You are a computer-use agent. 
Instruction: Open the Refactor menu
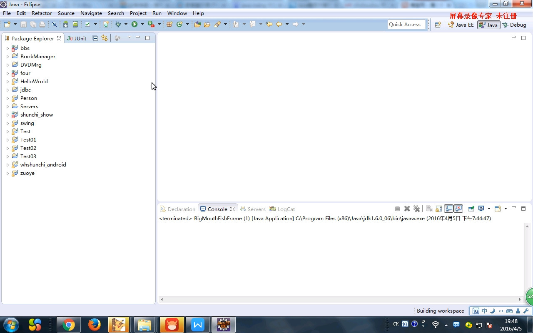pos(42,13)
